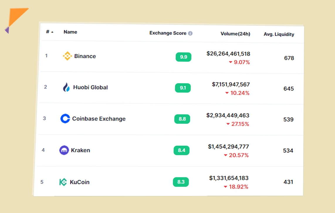Sort by rank number column arrow

click(52, 32)
